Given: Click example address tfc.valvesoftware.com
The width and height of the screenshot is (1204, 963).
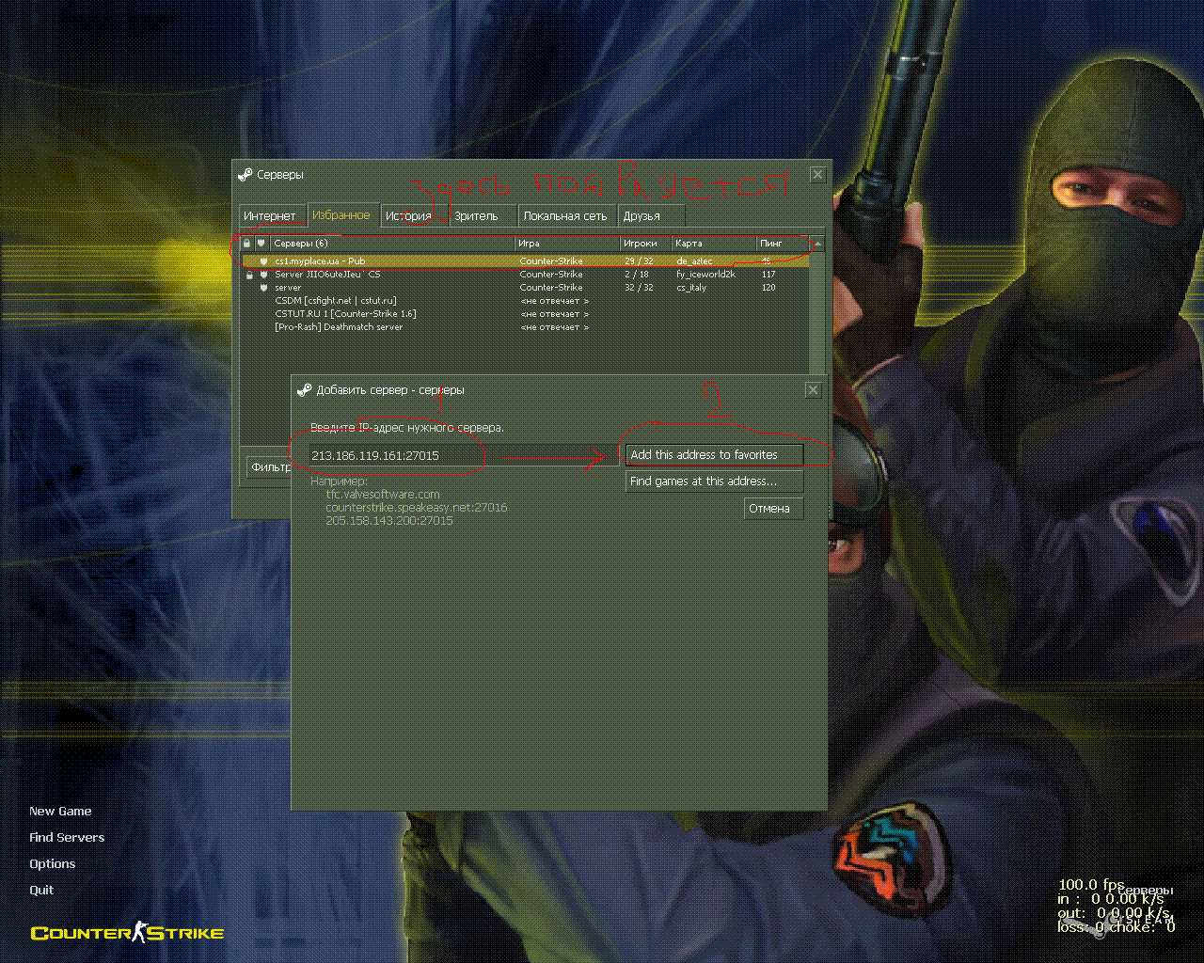Looking at the screenshot, I should (x=383, y=495).
